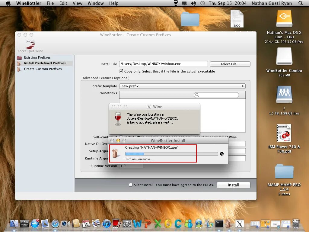Open the prefix template dropdown
The height and width of the screenshot is (232, 309).
pyautogui.click(x=182, y=86)
